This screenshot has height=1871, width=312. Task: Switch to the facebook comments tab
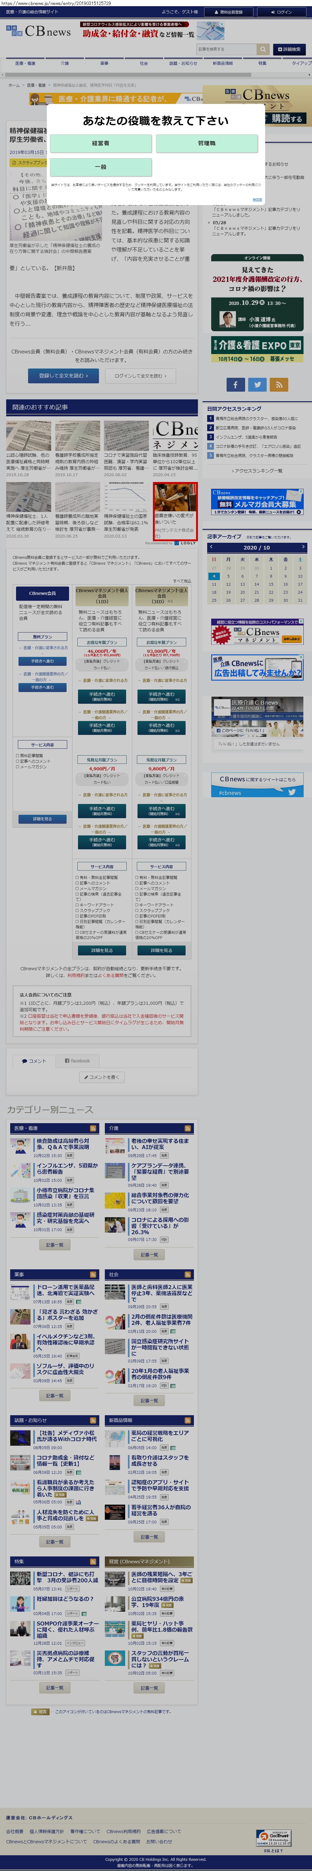click(x=78, y=1061)
